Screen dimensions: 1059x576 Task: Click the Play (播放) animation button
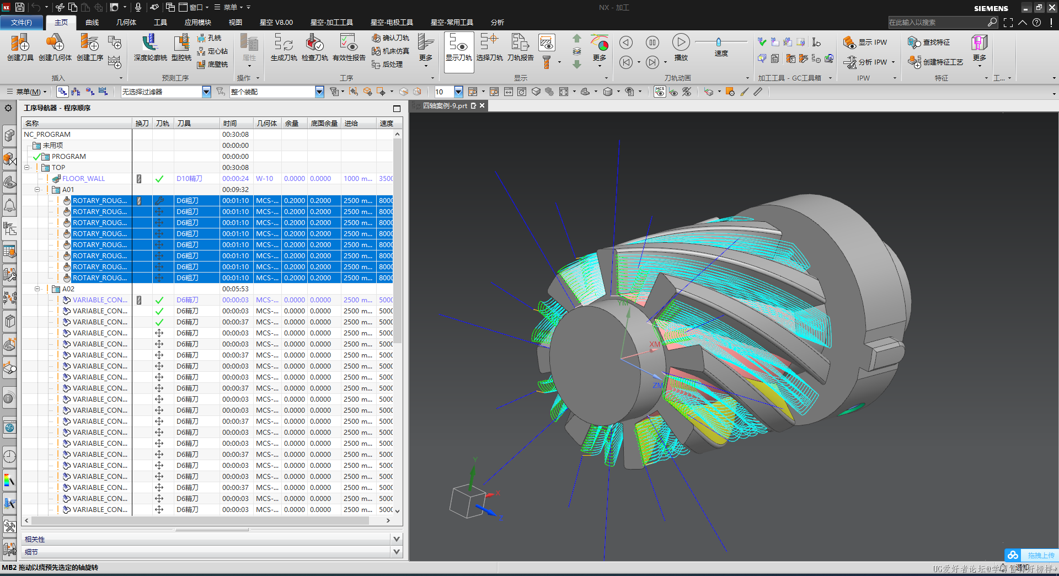(x=681, y=47)
